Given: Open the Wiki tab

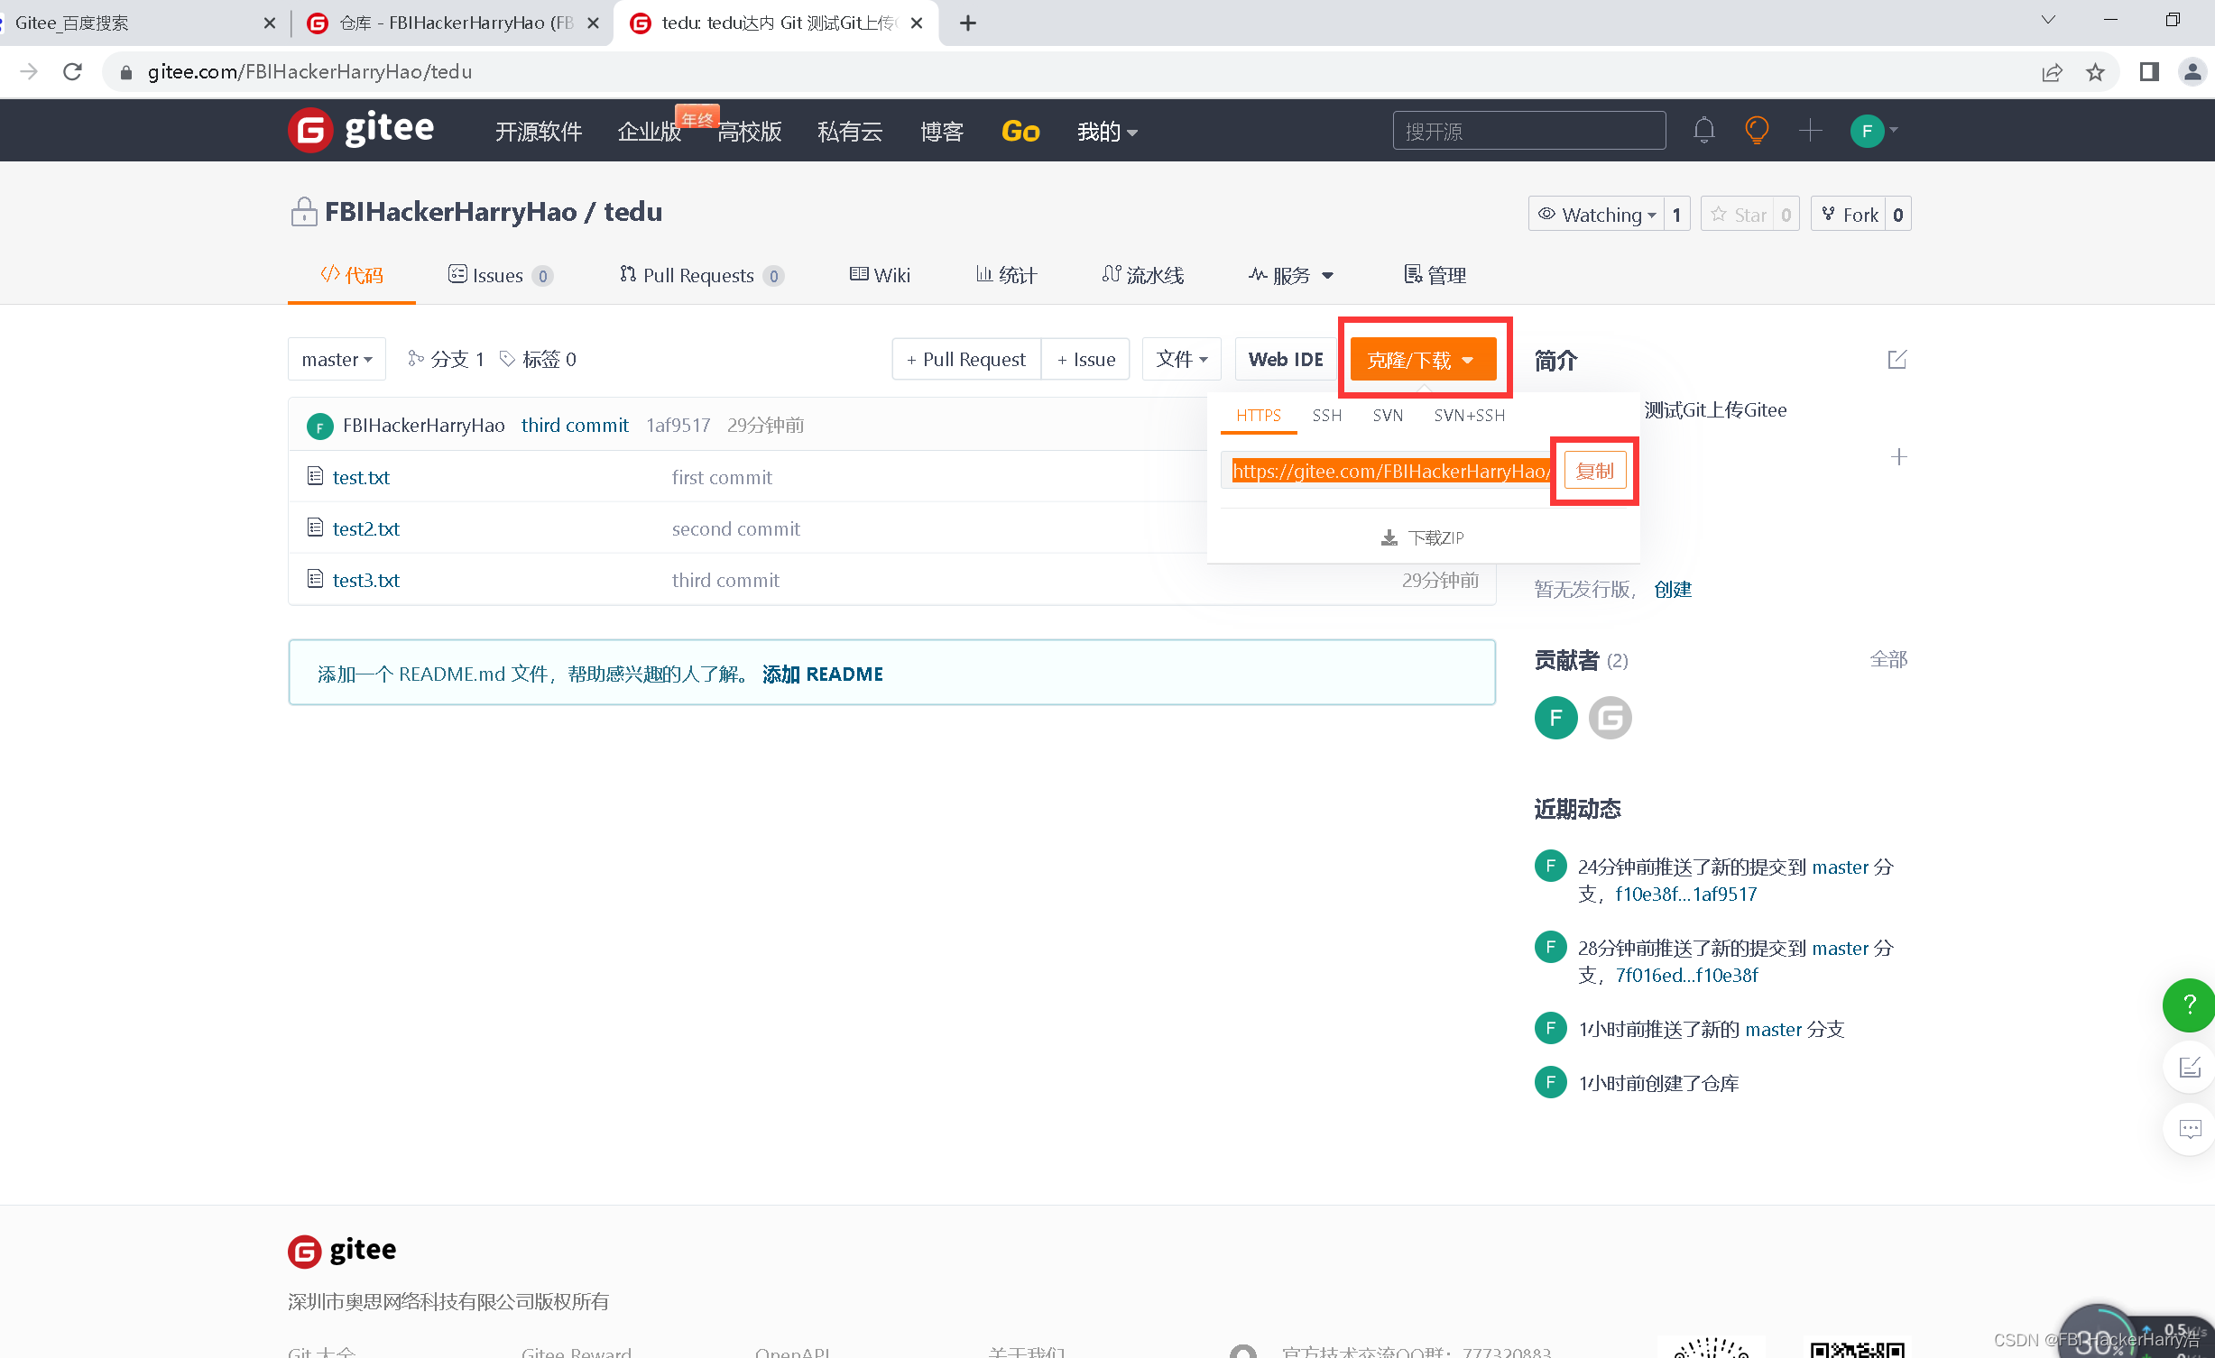Looking at the screenshot, I should [x=880, y=275].
